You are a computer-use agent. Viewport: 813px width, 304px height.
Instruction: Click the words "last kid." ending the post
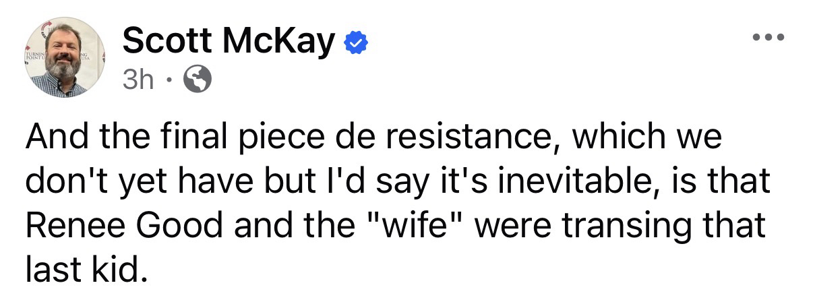click(86, 270)
